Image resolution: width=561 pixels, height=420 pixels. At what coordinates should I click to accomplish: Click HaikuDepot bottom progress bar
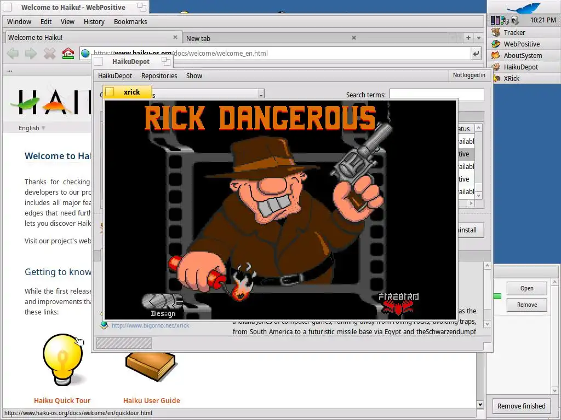pyautogui.click(x=124, y=343)
